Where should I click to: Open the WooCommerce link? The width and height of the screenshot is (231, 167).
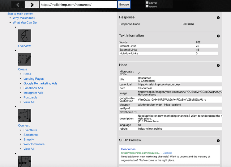pos(34,144)
